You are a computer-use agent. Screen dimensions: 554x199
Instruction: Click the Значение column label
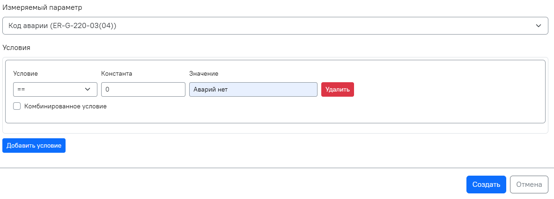pyautogui.click(x=204, y=74)
